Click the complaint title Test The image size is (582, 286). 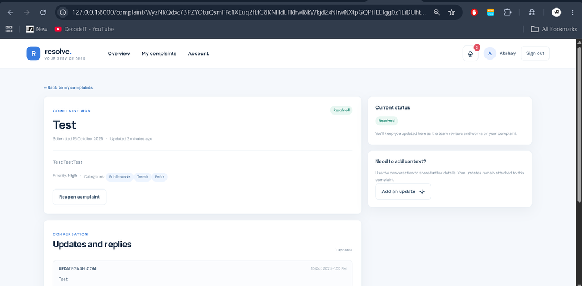pyautogui.click(x=65, y=125)
